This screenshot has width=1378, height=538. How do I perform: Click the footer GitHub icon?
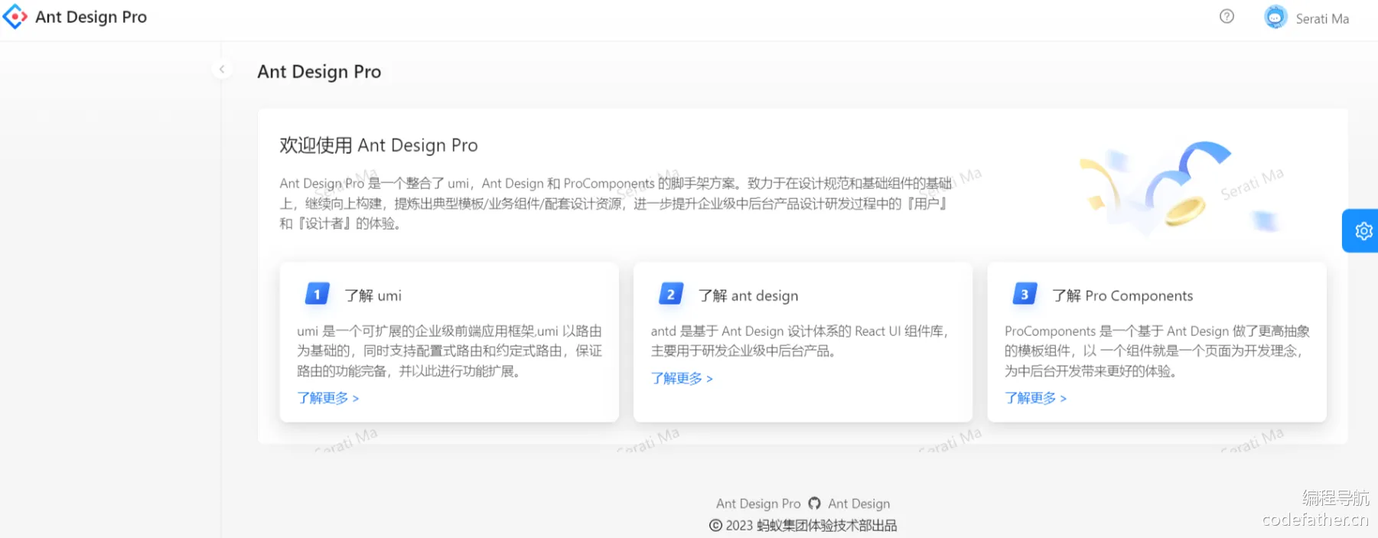coord(814,504)
